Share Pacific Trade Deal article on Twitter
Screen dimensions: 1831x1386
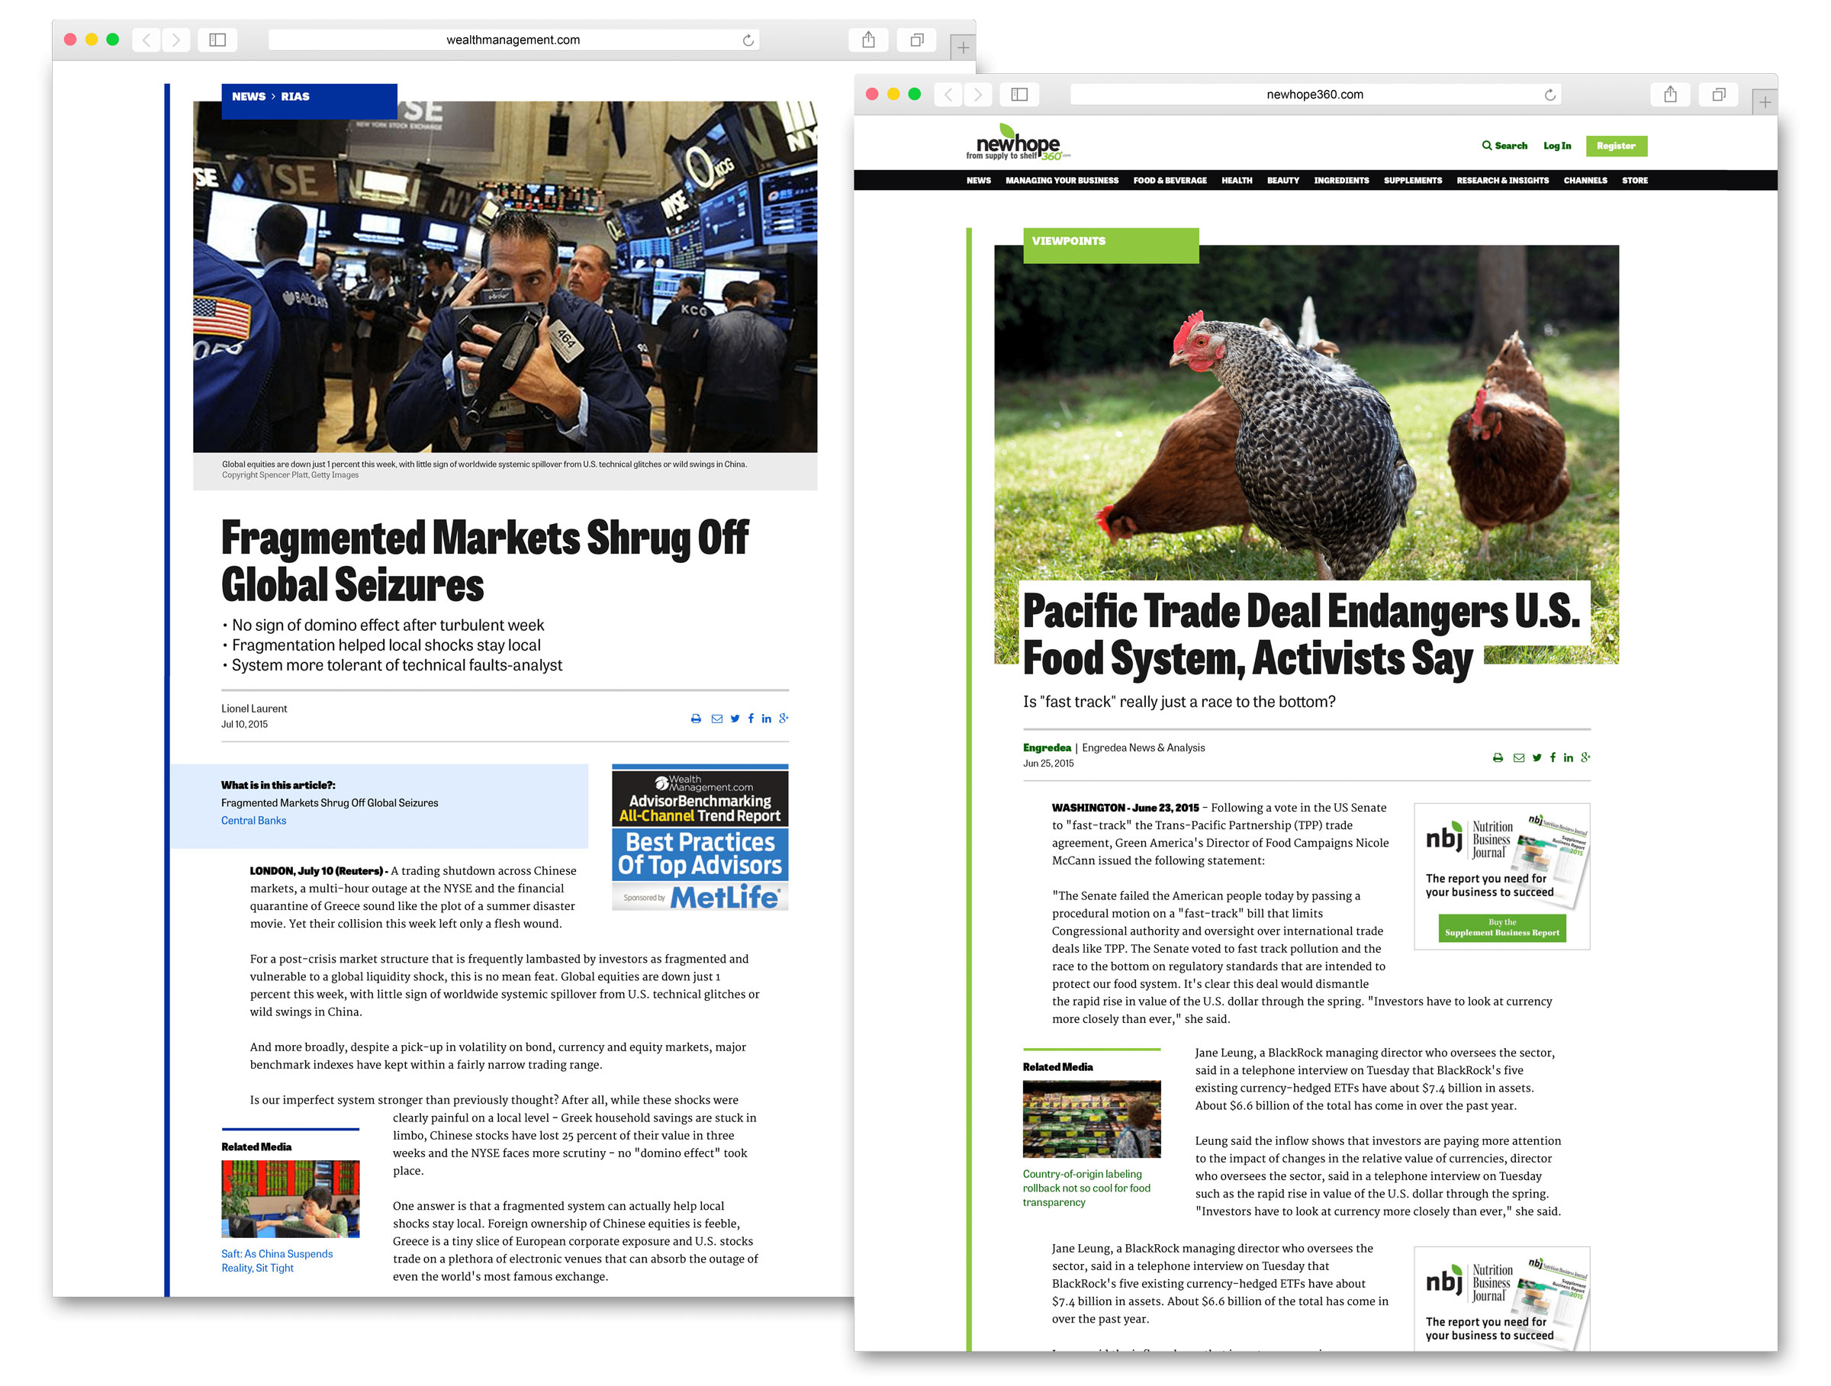[1537, 757]
